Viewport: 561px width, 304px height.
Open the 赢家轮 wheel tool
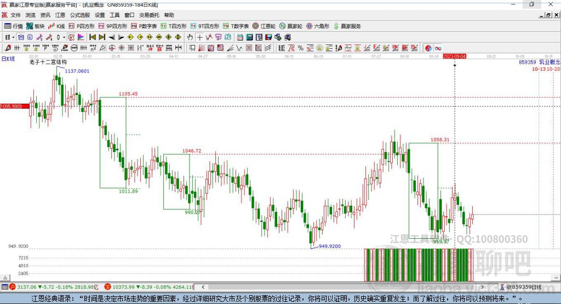(291, 26)
